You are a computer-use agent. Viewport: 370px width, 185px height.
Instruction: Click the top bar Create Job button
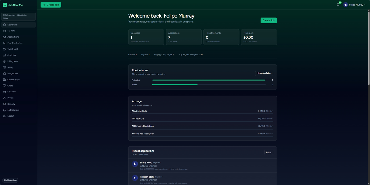[51, 5]
